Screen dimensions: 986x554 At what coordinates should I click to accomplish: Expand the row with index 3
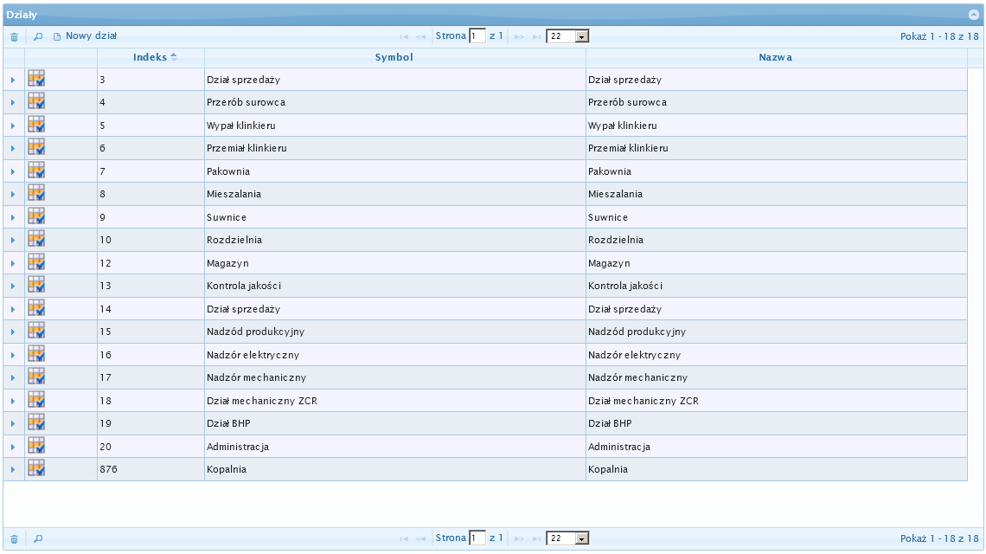coord(13,80)
